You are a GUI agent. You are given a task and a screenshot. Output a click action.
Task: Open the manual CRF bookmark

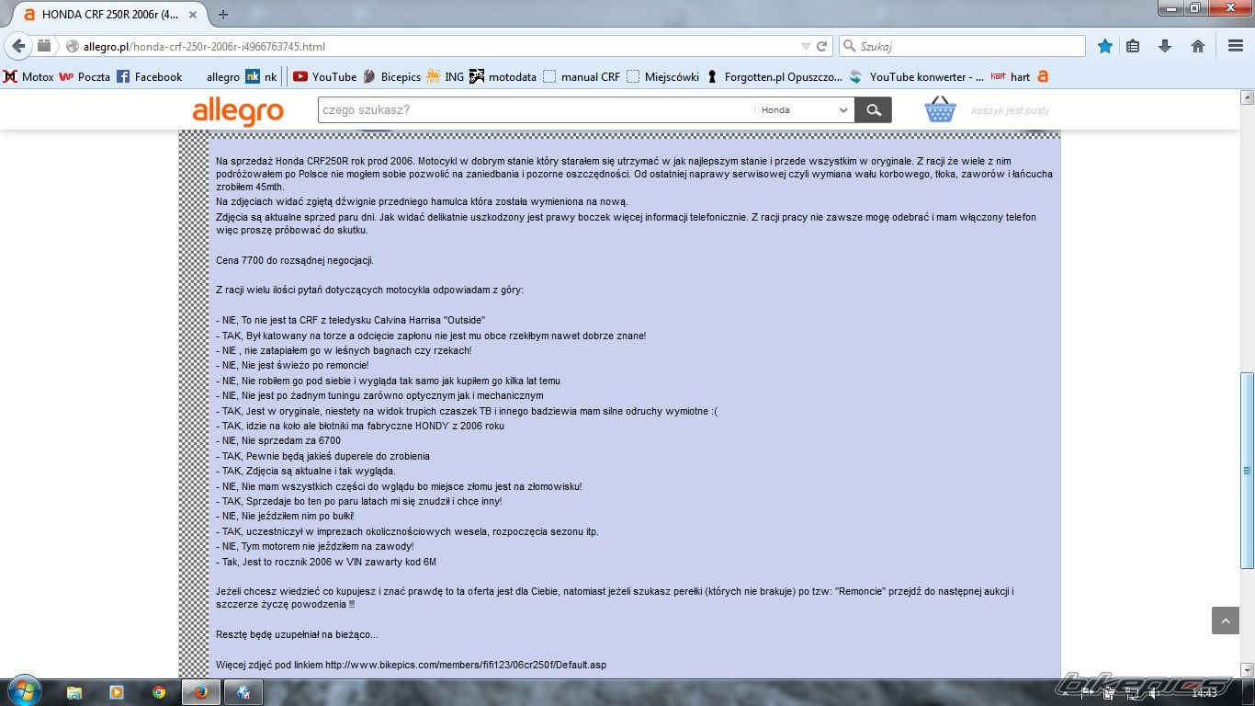pos(582,77)
